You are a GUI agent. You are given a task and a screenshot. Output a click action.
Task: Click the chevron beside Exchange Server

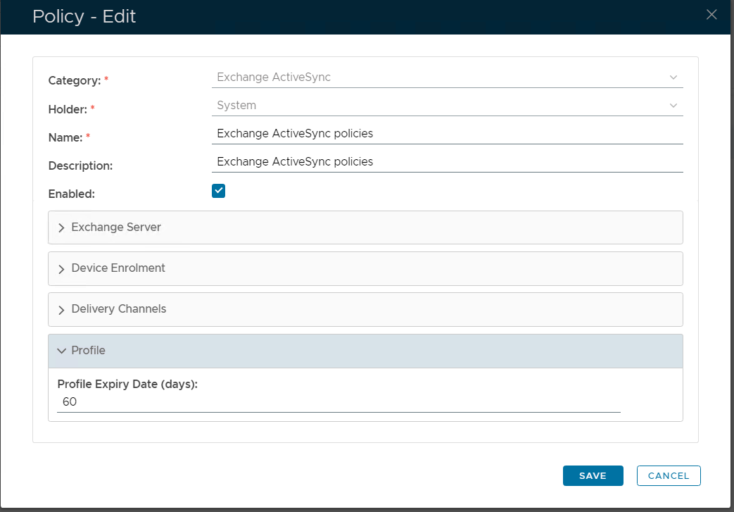62,228
